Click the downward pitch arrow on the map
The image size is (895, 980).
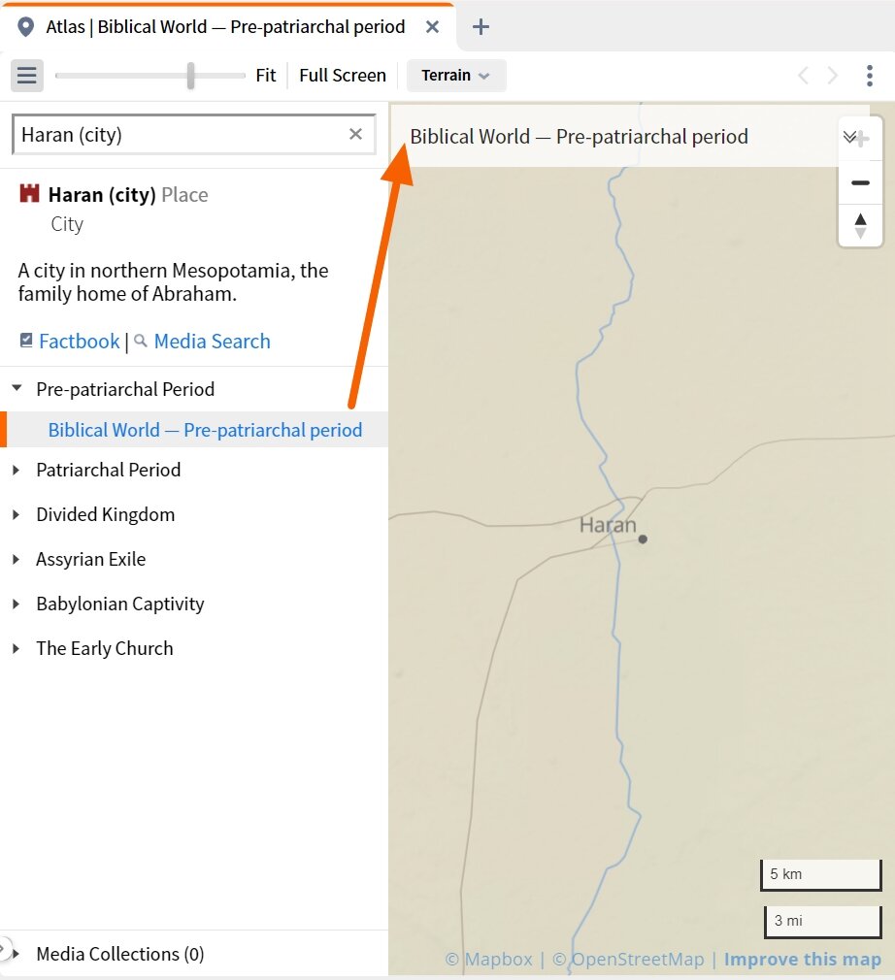pos(861,234)
